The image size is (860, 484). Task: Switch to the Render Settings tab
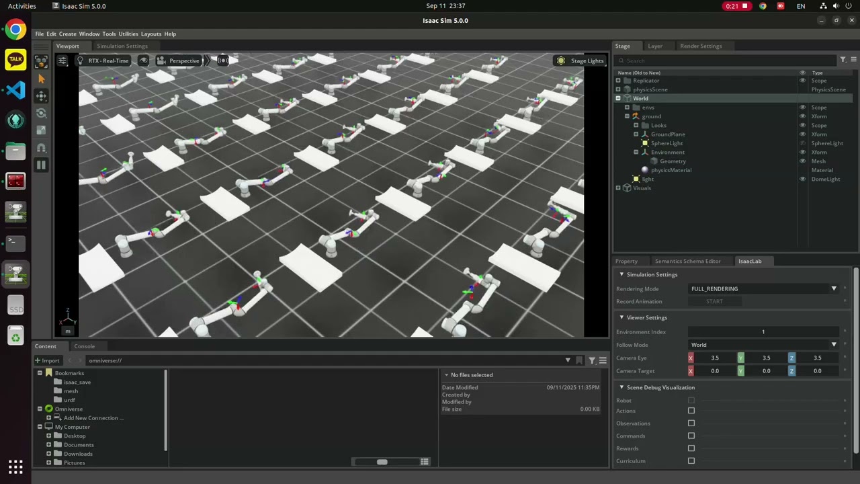tap(701, 46)
